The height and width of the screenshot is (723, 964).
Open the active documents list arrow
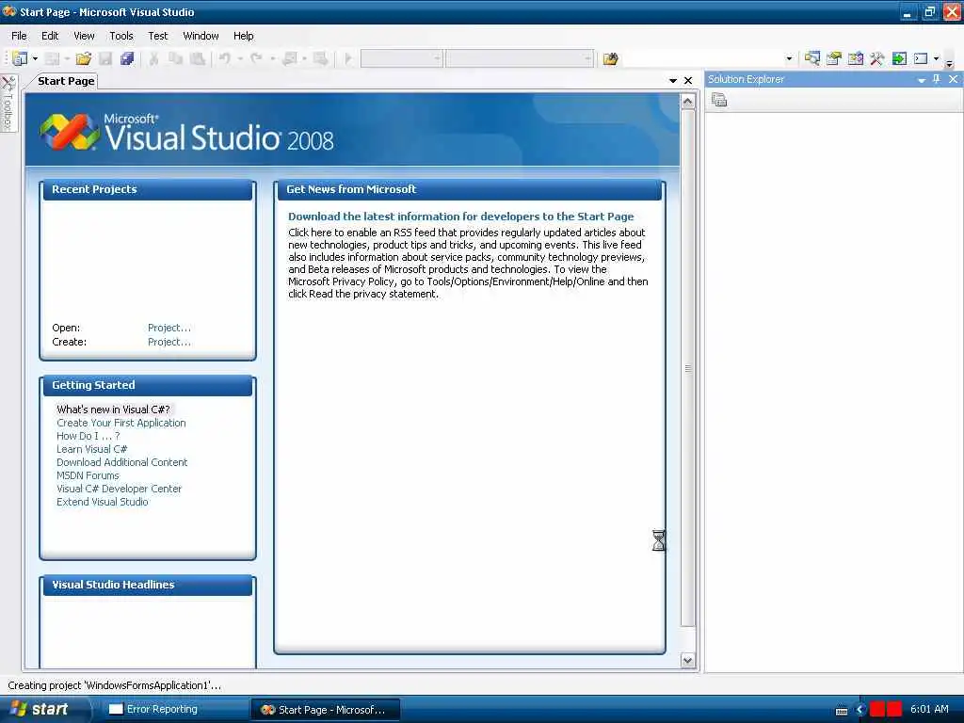pyautogui.click(x=673, y=81)
